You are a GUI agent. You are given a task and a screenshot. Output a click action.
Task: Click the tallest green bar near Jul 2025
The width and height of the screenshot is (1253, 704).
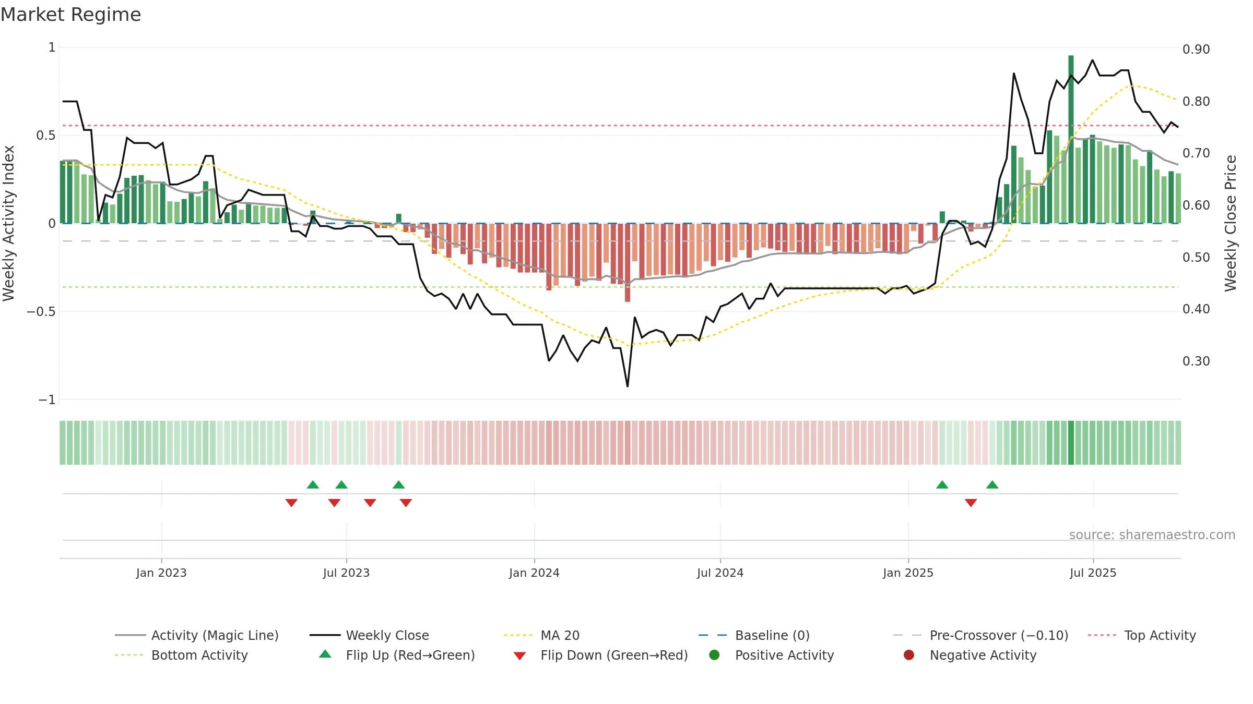click(x=1071, y=139)
